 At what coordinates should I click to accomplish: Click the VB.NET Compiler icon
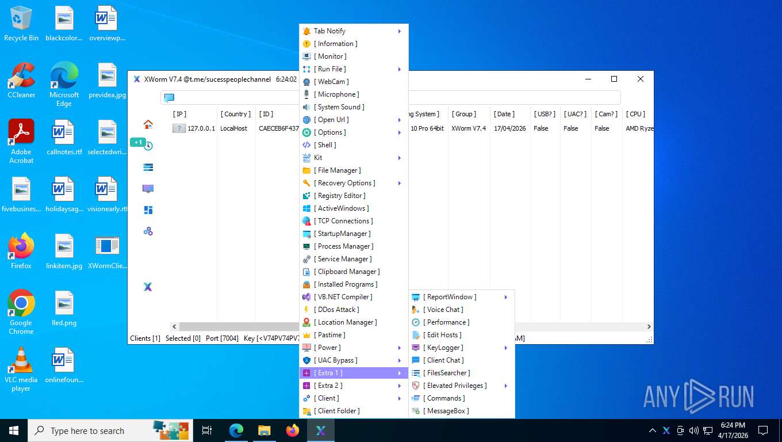click(x=306, y=297)
